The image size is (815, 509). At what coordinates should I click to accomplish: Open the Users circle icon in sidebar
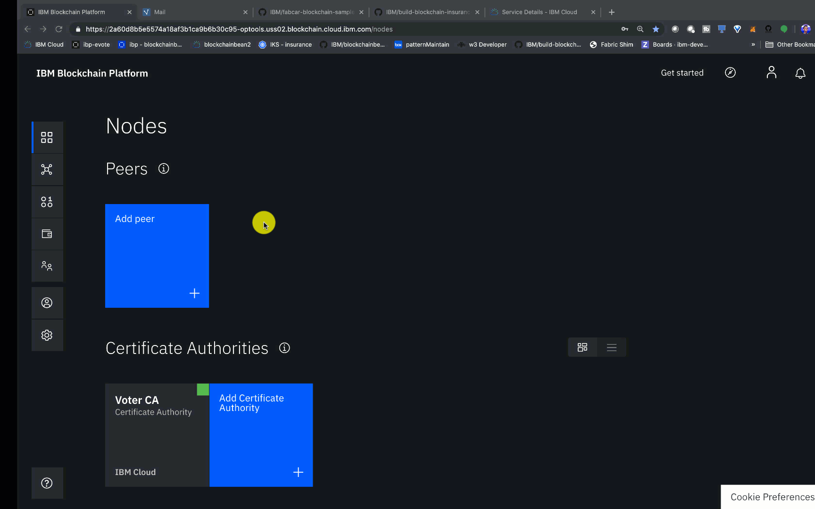[47, 303]
